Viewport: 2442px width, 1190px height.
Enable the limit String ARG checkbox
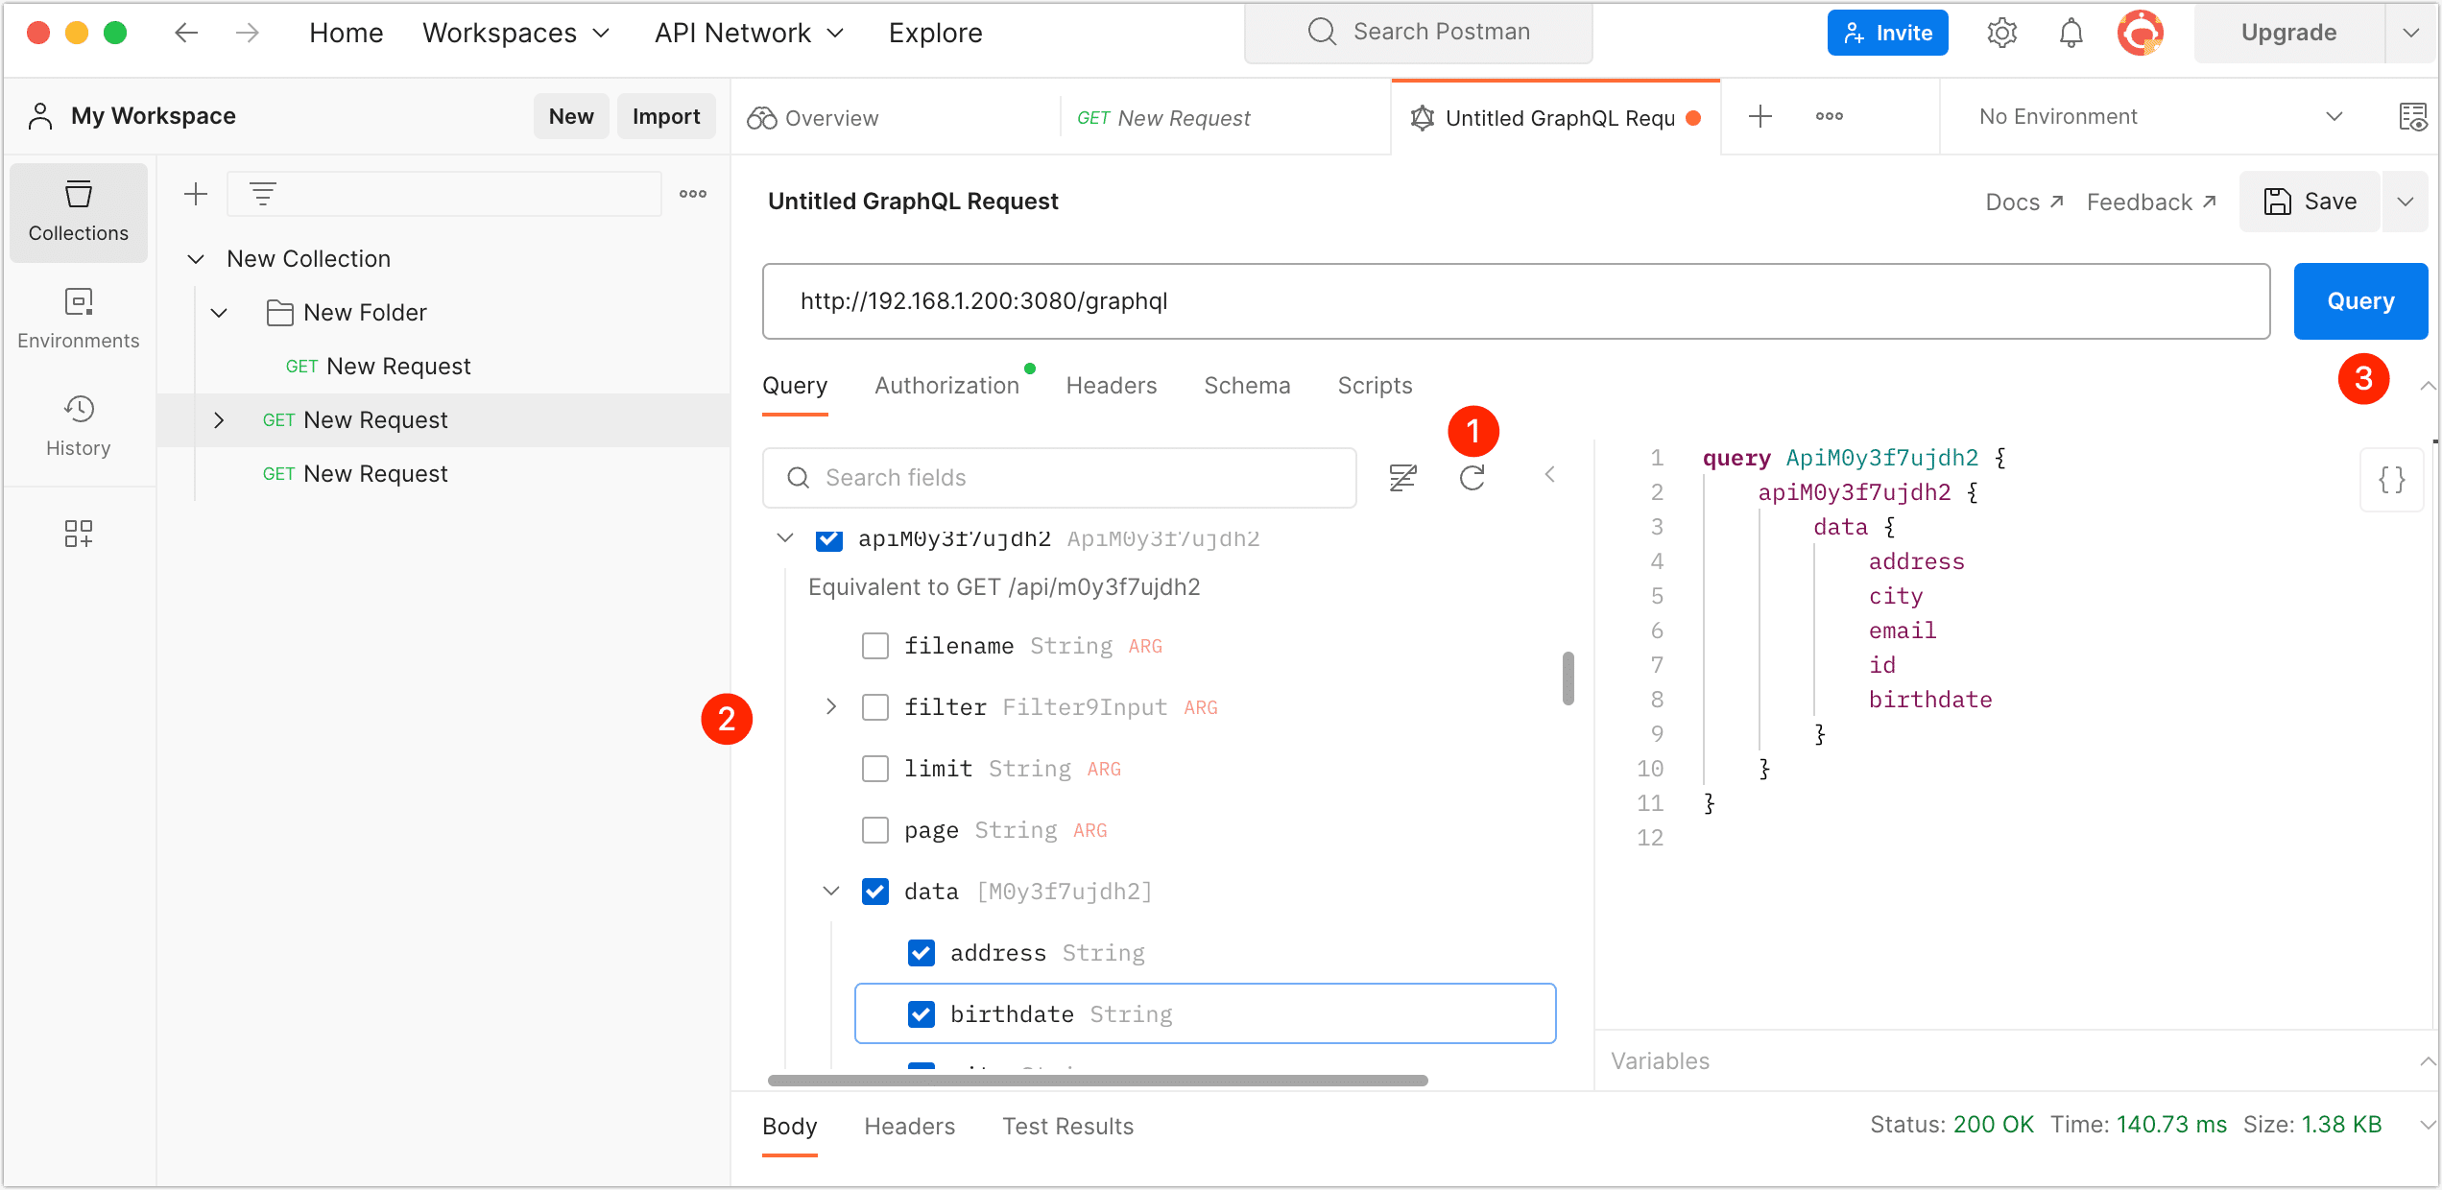[875, 768]
